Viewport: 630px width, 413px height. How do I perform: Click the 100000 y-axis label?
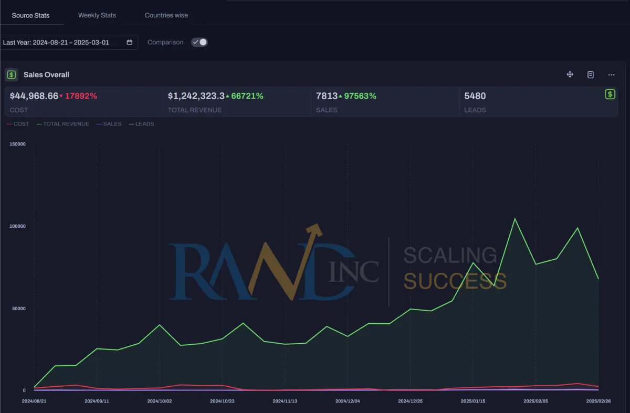18,226
